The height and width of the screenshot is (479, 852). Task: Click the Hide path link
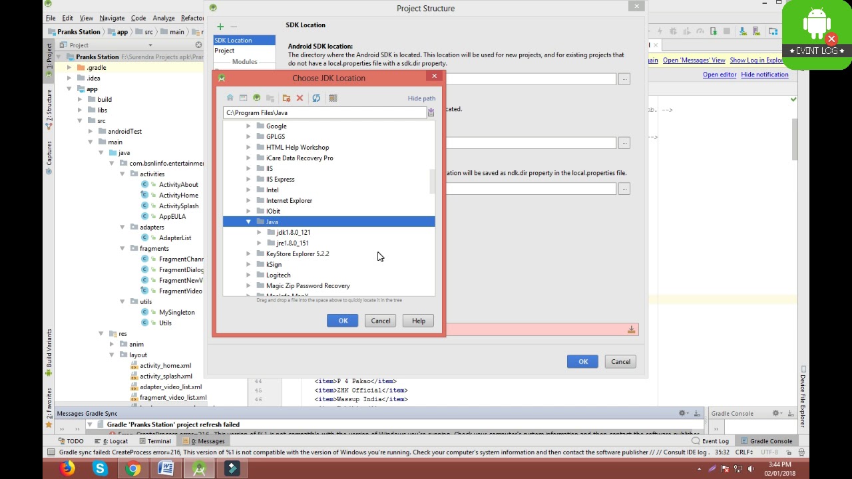[x=421, y=98]
